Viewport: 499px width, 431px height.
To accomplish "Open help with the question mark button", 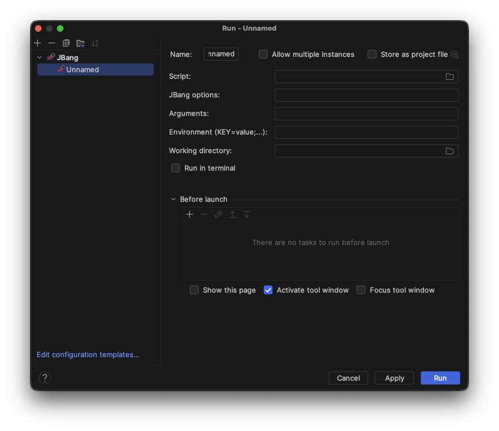I will (45, 378).
